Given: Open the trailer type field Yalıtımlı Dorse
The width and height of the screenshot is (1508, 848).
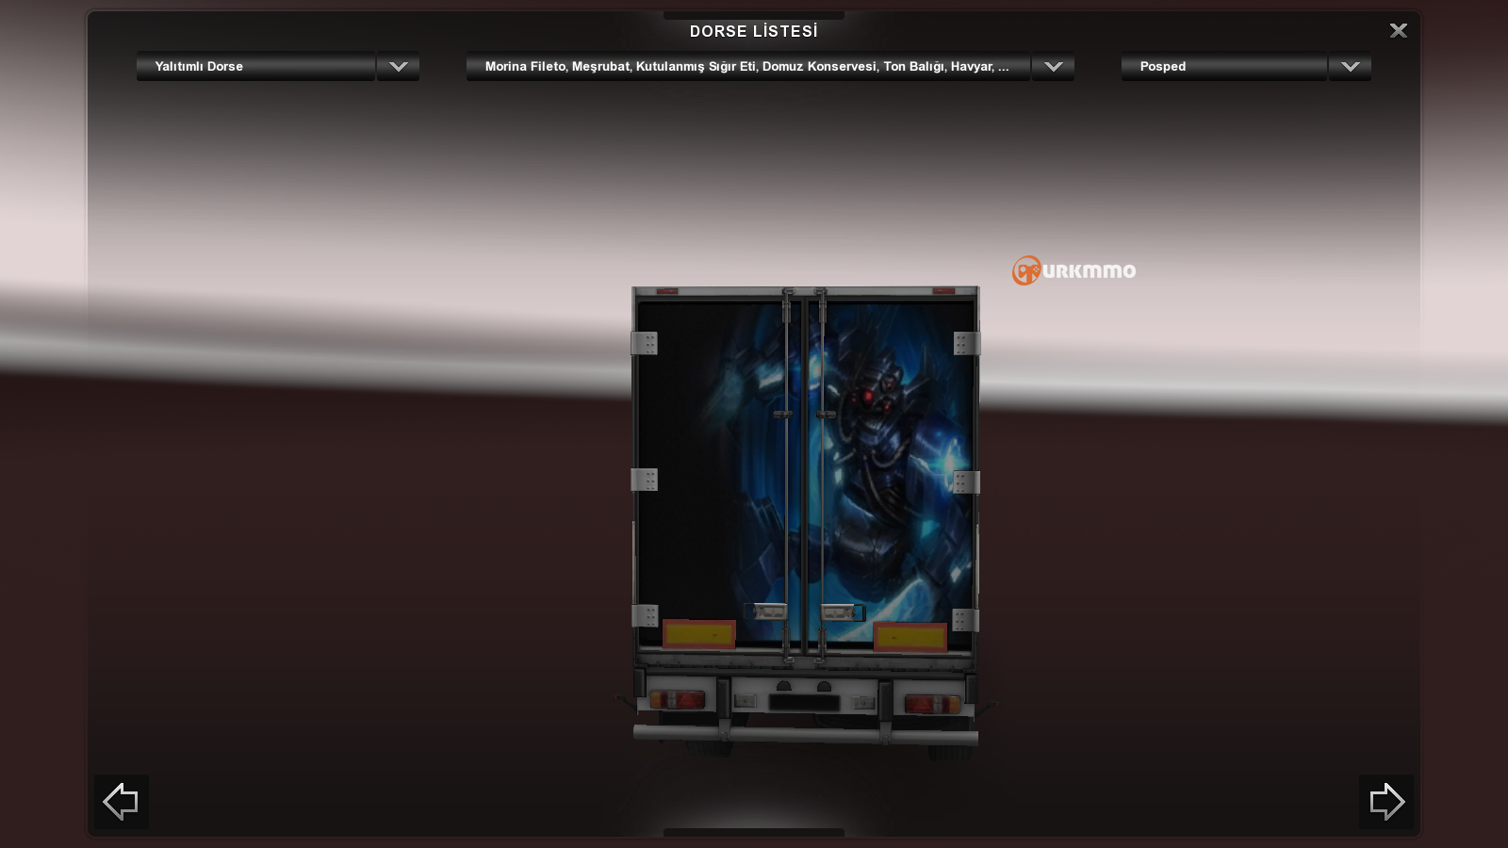Looking at the screenshot, I should click(255, 66).
